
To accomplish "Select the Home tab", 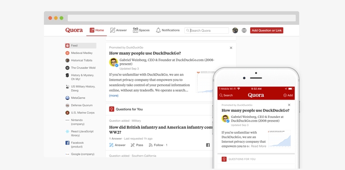I will click(x=97, y=30).
